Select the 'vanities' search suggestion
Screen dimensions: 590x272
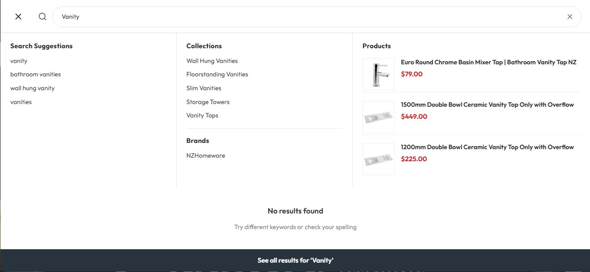[21, 102]
